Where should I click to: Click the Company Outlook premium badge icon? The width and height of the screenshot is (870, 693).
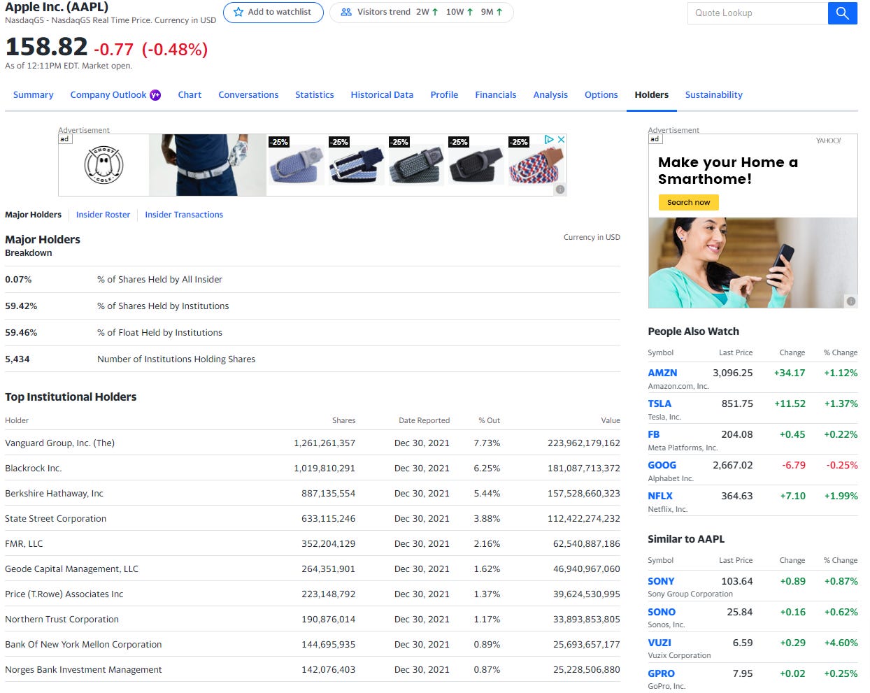pos(155,95)
